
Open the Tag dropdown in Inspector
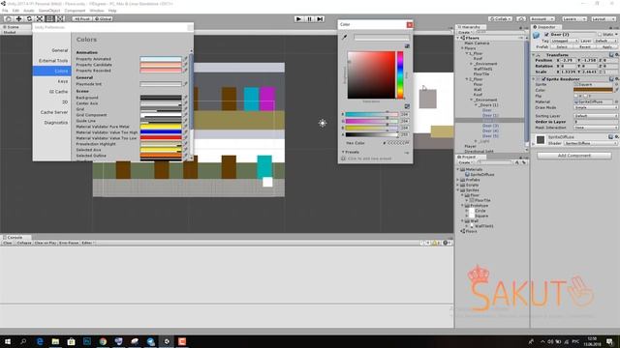click(564, 41)
